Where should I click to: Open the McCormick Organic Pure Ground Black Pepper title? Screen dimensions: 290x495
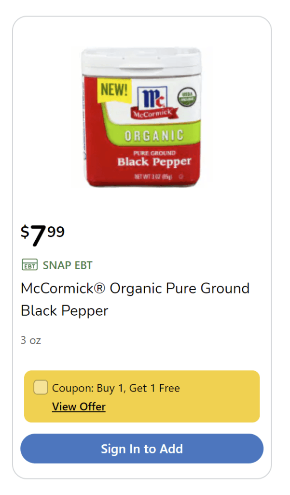tap(135, 299)
